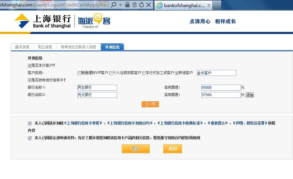Click the security lock icon in address bar
Screen dimensions: 293x179
pos(127,5)
